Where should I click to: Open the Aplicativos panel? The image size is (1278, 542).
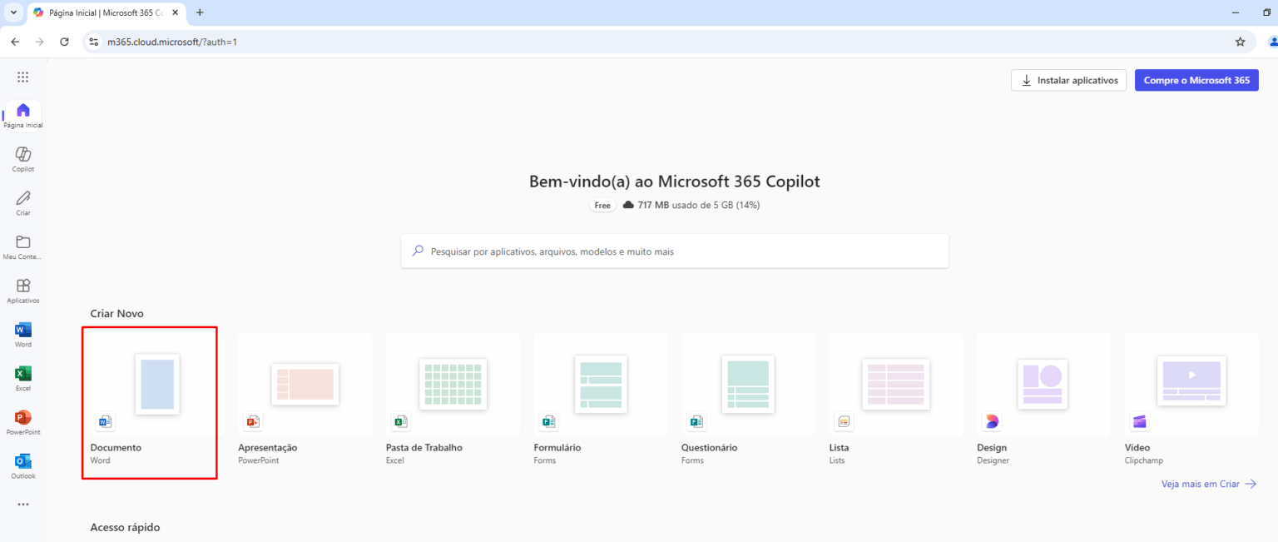coord(22,289)
